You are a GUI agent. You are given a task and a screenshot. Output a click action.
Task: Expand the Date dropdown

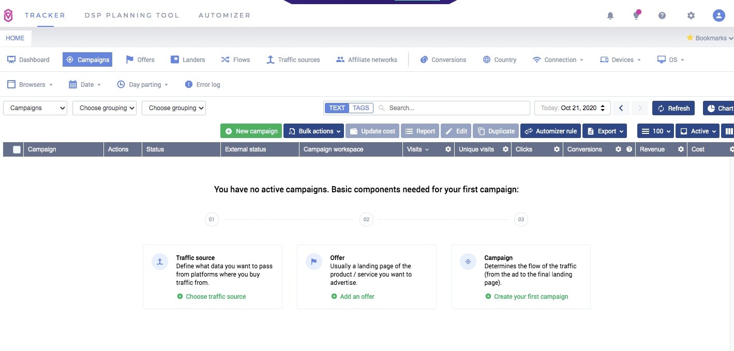pos(85,84)
